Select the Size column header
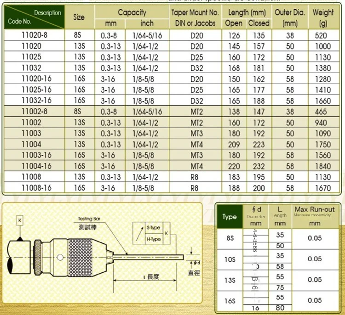345x315 pixels. coord(79,17)
